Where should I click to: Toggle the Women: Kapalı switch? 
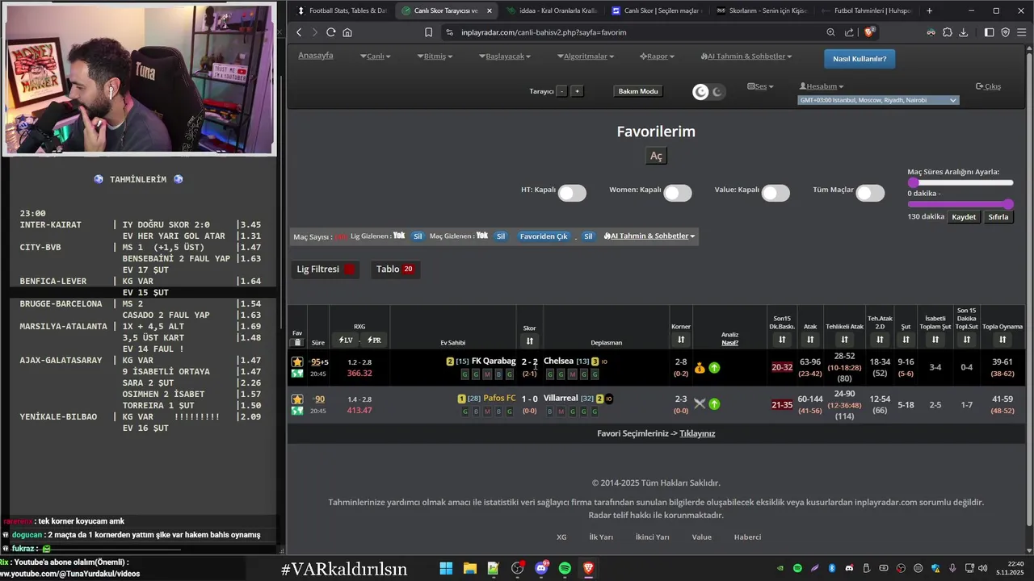678,193
